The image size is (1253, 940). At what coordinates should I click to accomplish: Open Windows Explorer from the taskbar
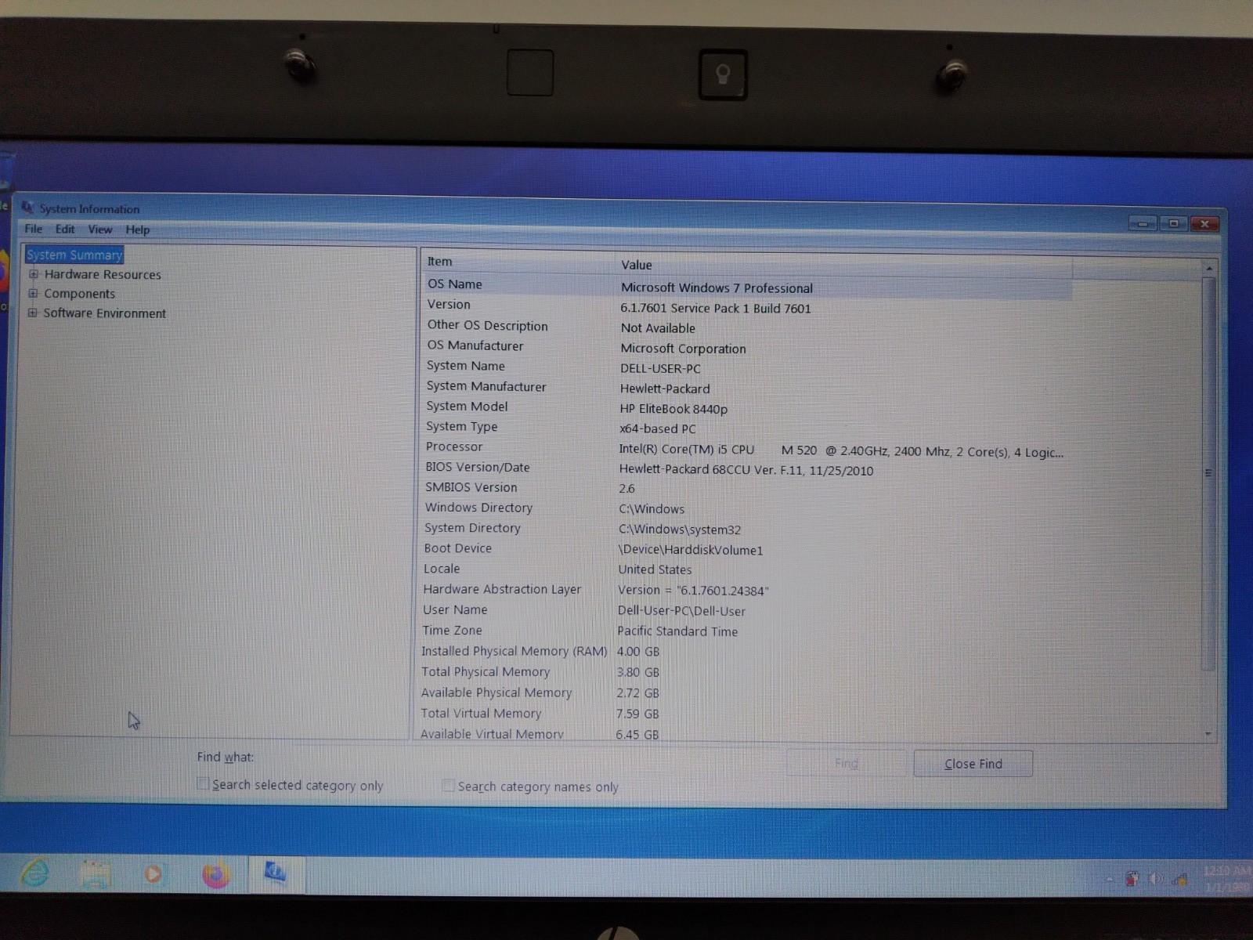click(x=95, y=874)
